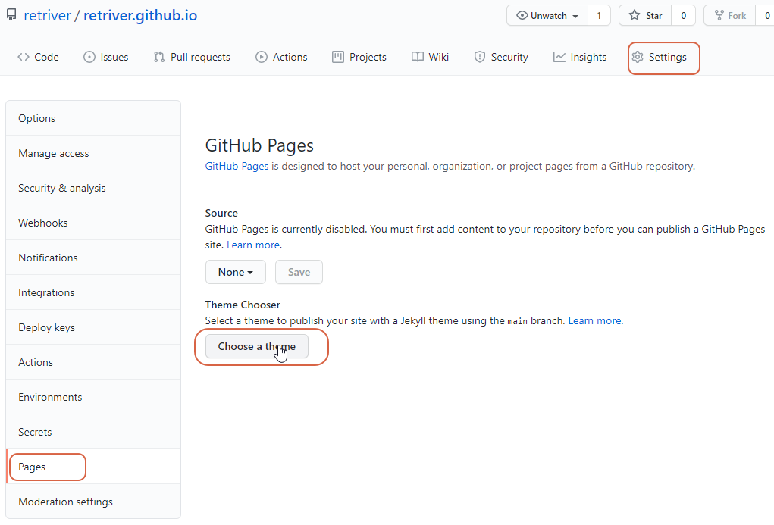Click the star count of 0
This screenshot has height=525, width=774.
[x=683, y=16]
